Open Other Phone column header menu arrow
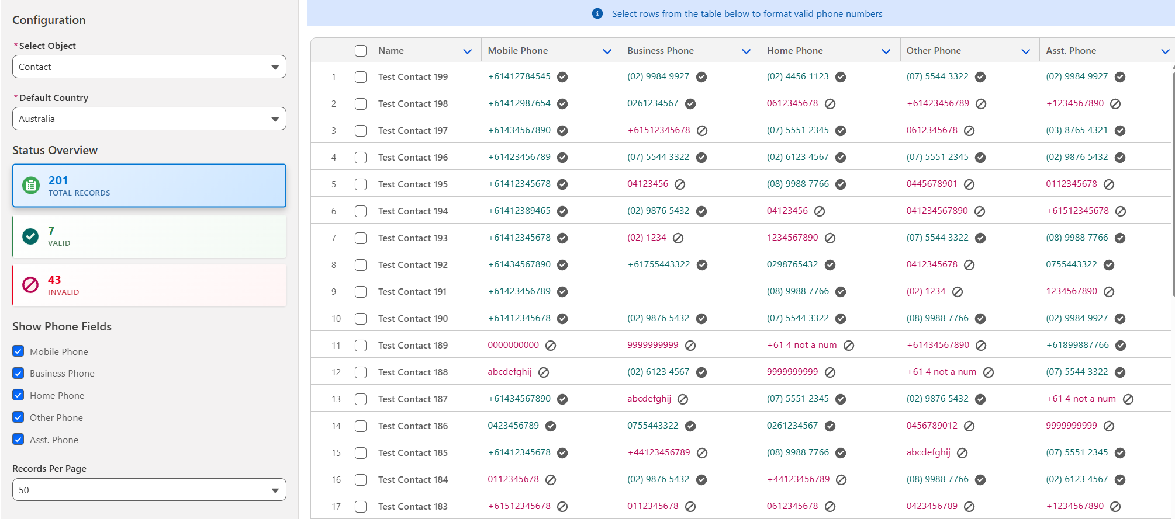The height and width of the screenshot is (519, 1175). [1026, 51]
